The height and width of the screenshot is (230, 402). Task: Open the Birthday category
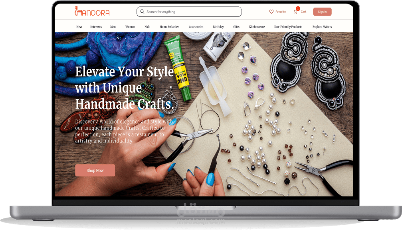(218, 27)
